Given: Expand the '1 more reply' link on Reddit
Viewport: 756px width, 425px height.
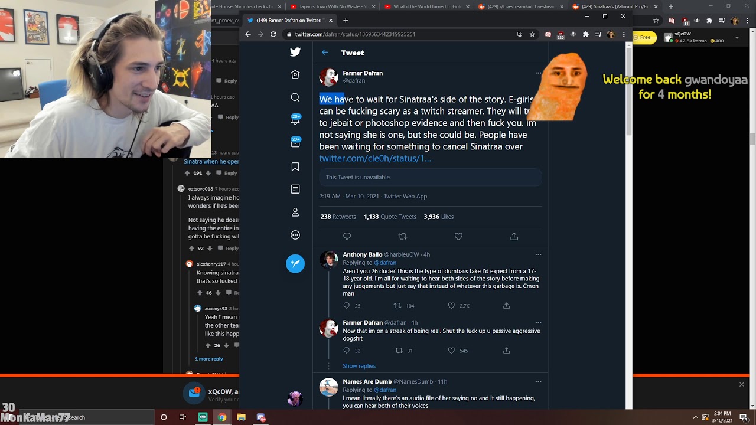Looking at the screenshot, I should (209, 359).
